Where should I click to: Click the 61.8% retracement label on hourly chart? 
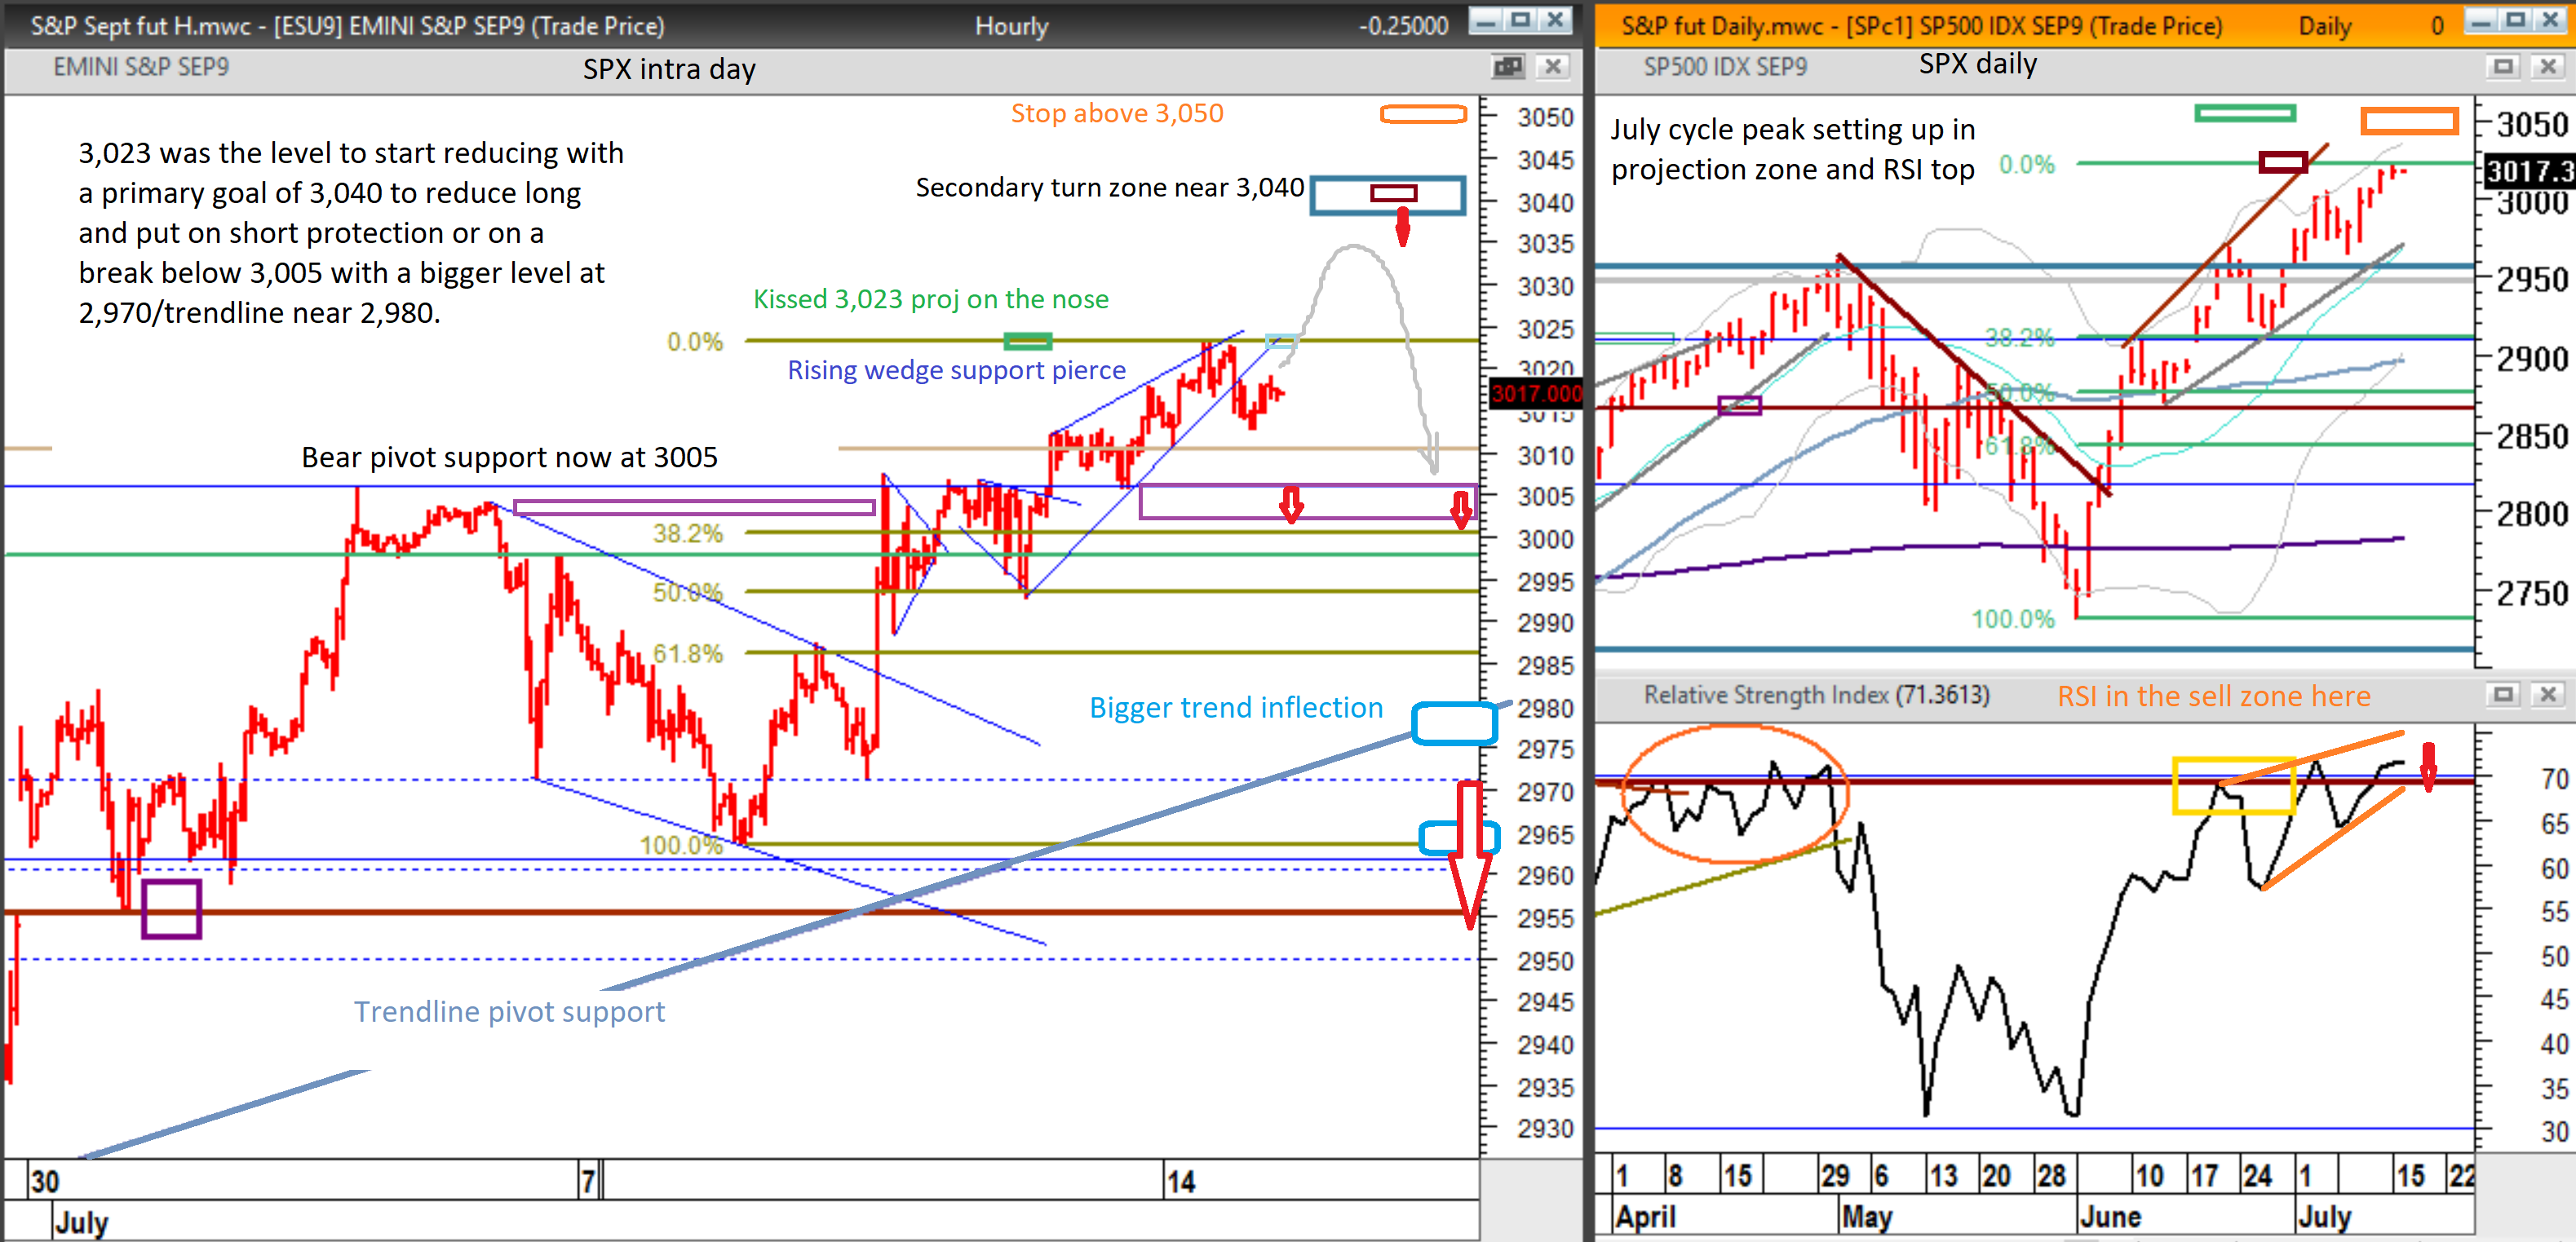tap(688, 654)
